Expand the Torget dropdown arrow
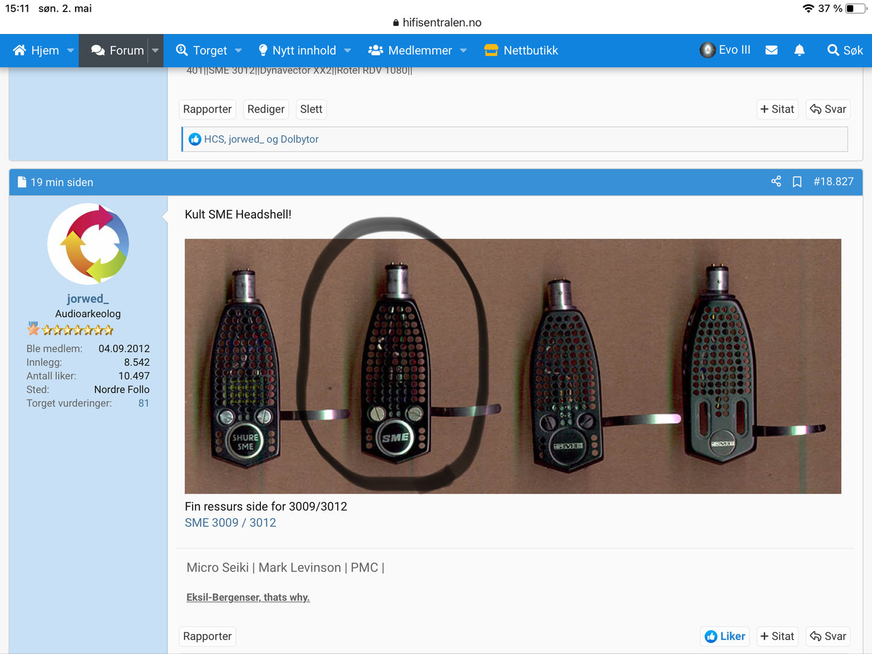The image size is (872, 654). click(238, 50)
